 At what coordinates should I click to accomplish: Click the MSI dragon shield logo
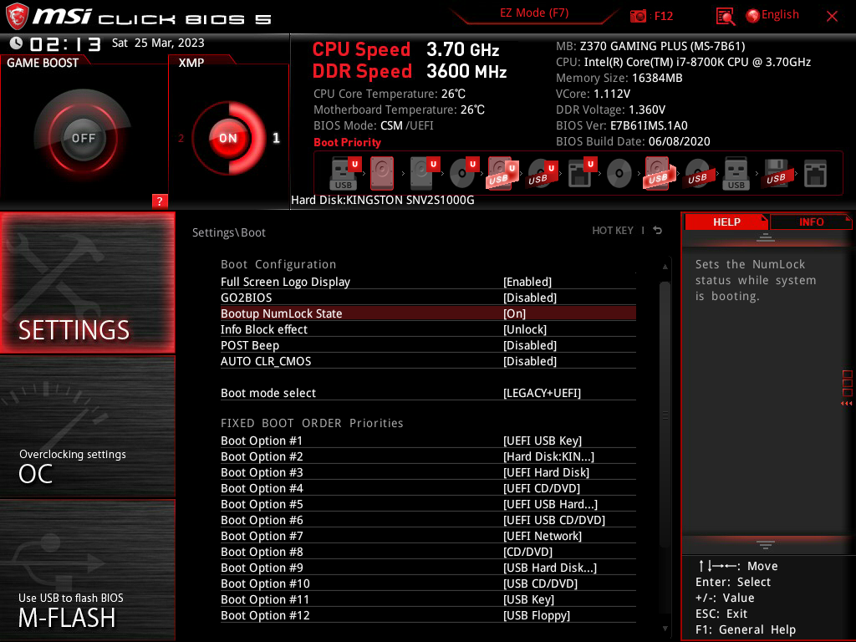click(17, 16)
